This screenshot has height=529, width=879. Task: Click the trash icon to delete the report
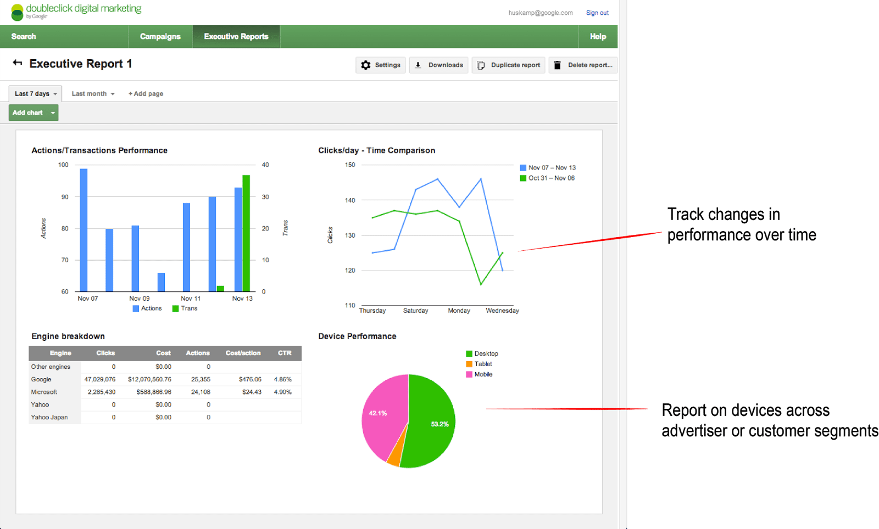(558, 65)
